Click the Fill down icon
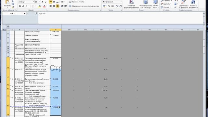The image size is (208, 117). tap(175, 4)
